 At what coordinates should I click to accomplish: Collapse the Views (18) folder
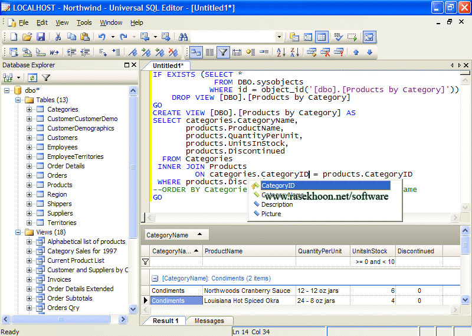18,232
